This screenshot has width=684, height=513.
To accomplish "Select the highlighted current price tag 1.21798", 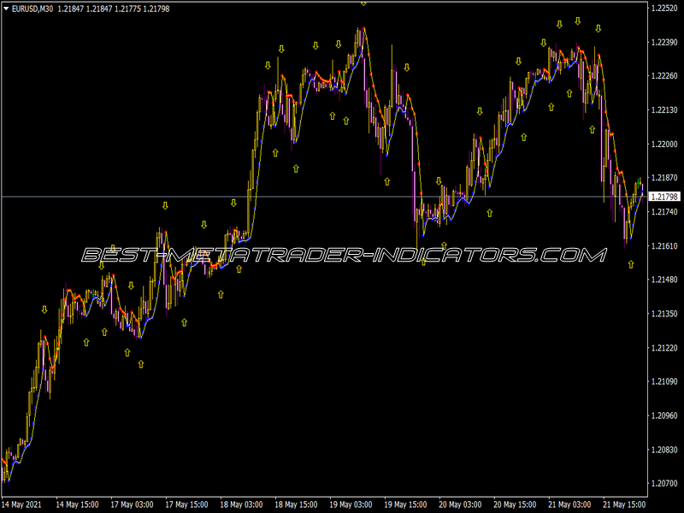I will click(664, 197).
